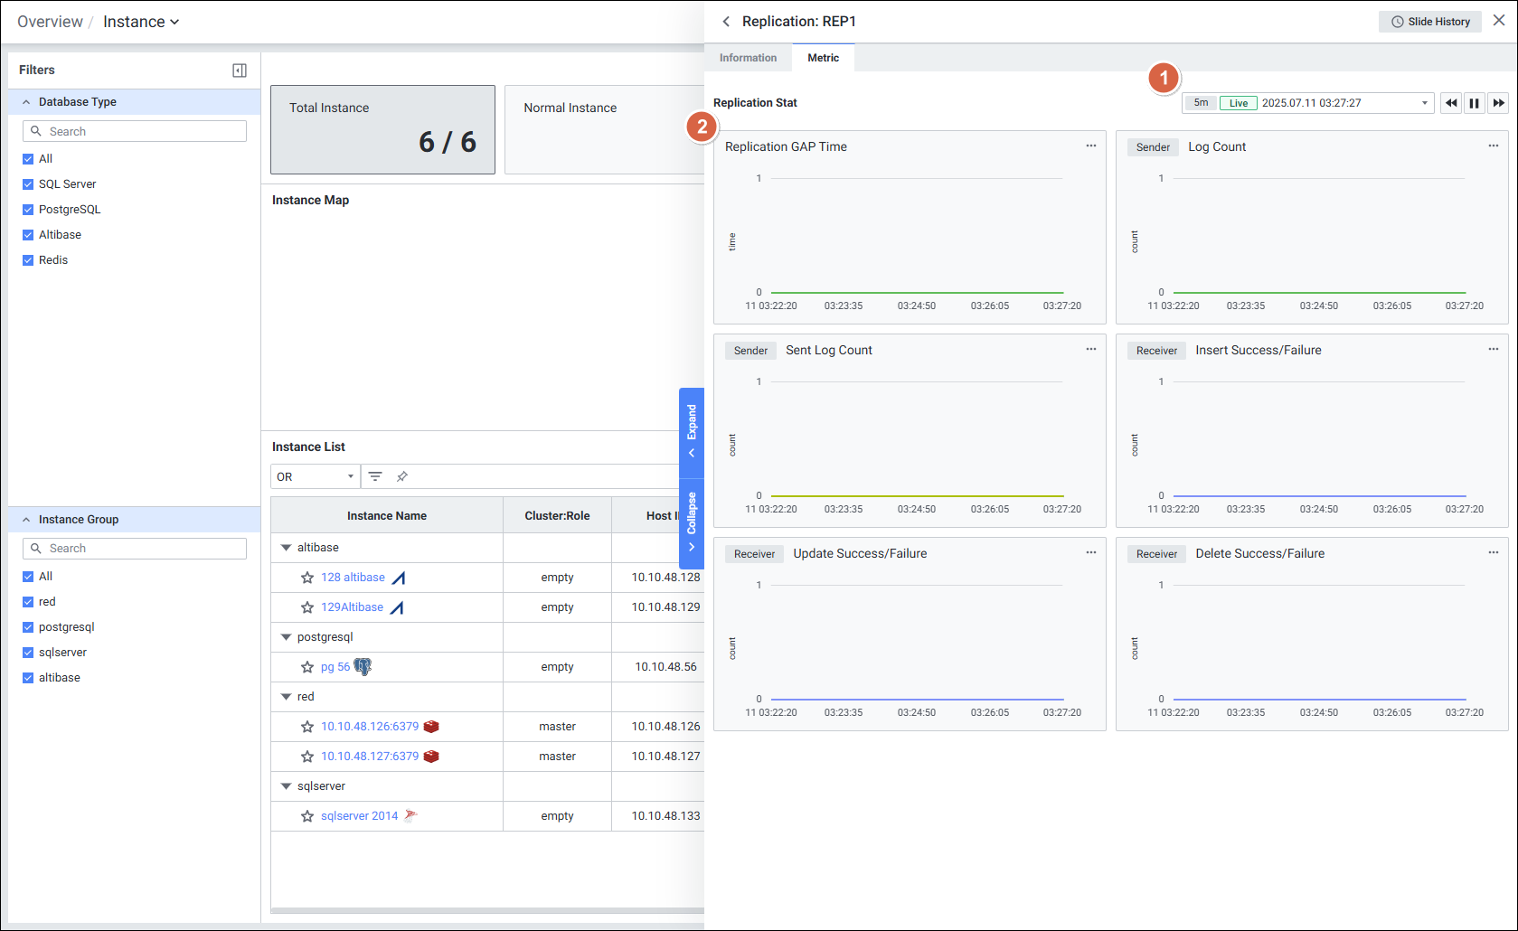Open the OR condition dropdown

click(315, 476)
